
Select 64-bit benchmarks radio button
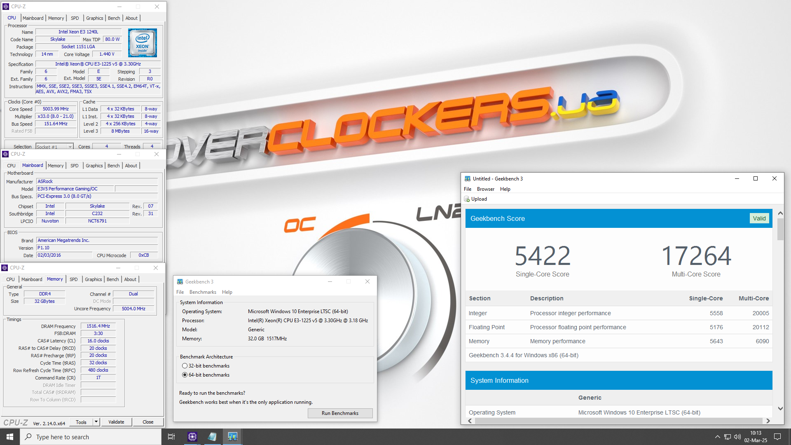tap(185, 375)
